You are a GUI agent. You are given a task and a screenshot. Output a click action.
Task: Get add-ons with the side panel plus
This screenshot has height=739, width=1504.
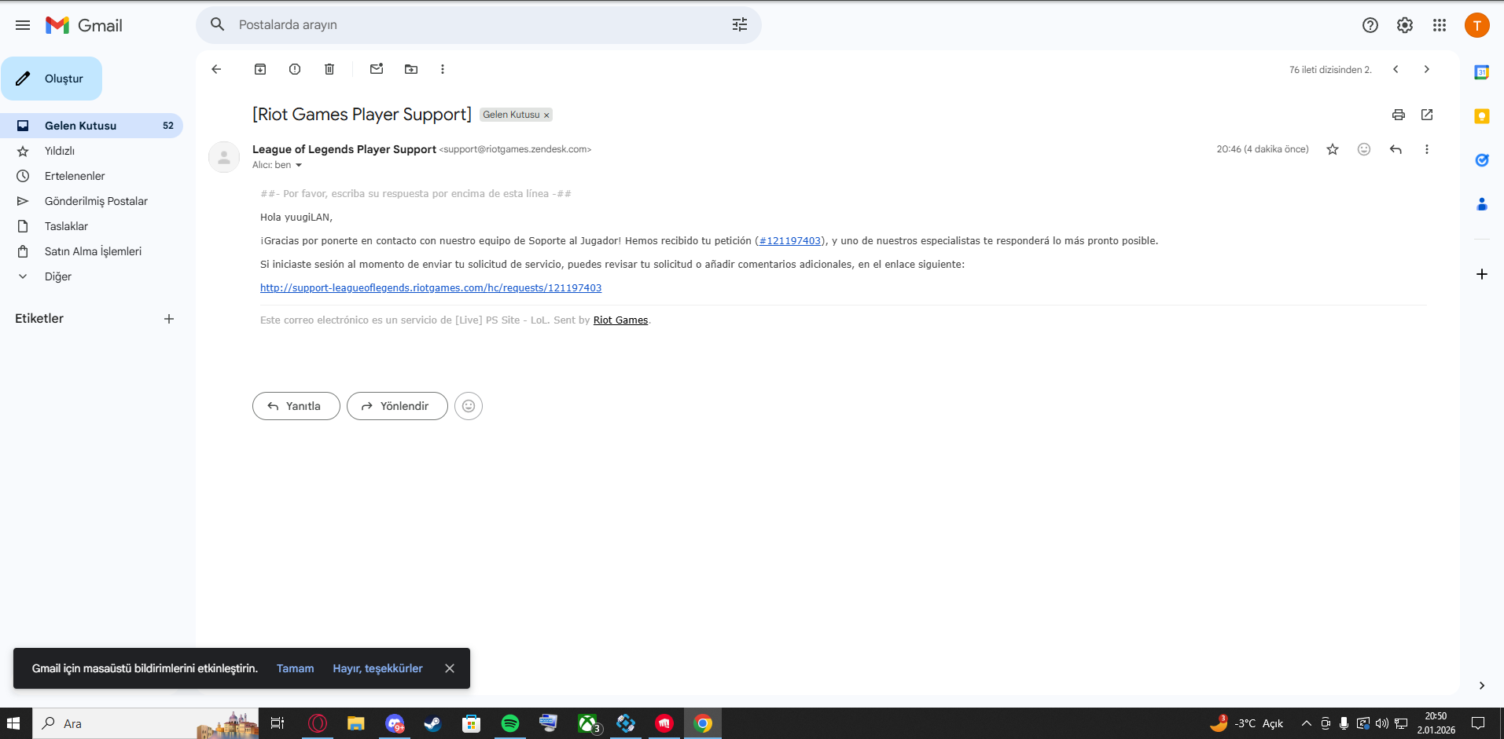pos(1482,274)
